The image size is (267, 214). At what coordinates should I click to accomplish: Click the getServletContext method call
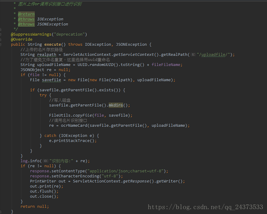click(133, 54)
